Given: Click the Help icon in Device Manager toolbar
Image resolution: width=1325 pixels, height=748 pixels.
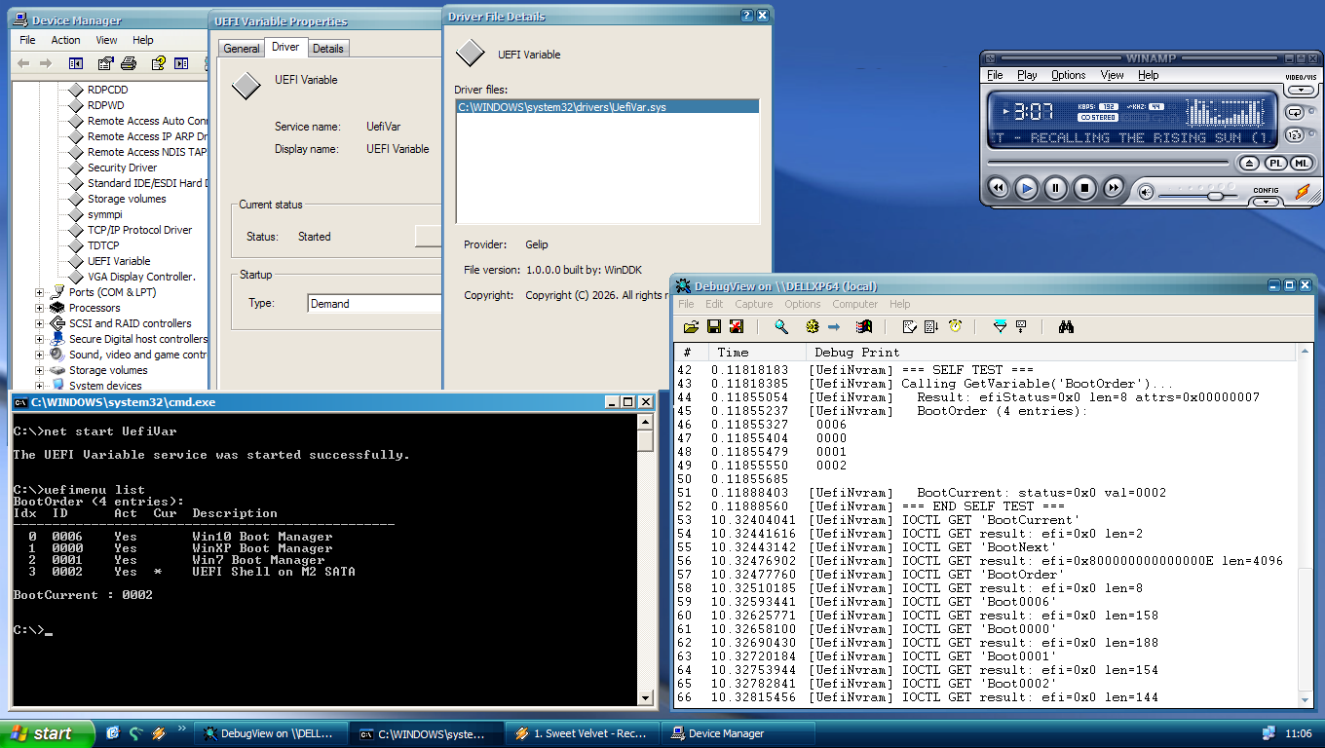Looking at the screenshot, I should 158,63.
